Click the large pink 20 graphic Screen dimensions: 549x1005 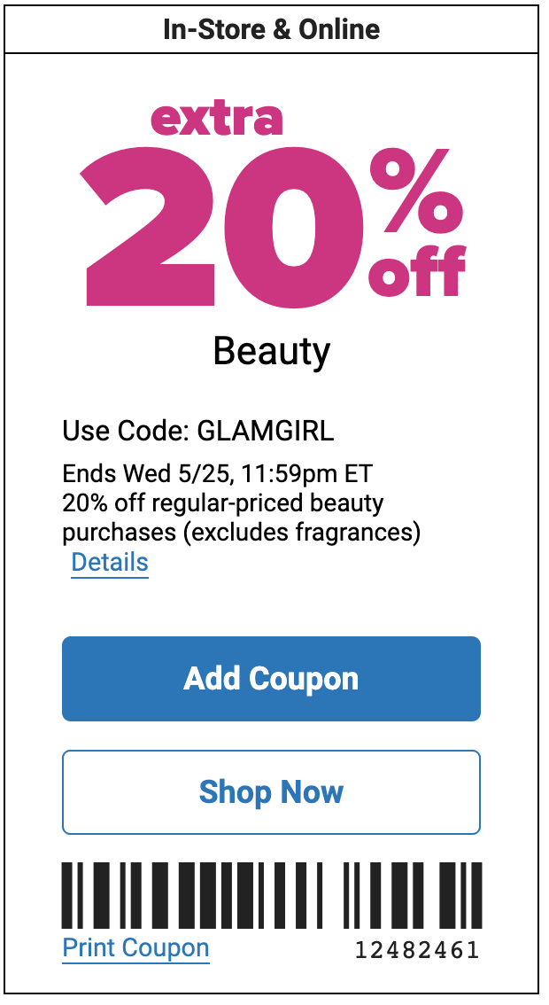[223, 226]
